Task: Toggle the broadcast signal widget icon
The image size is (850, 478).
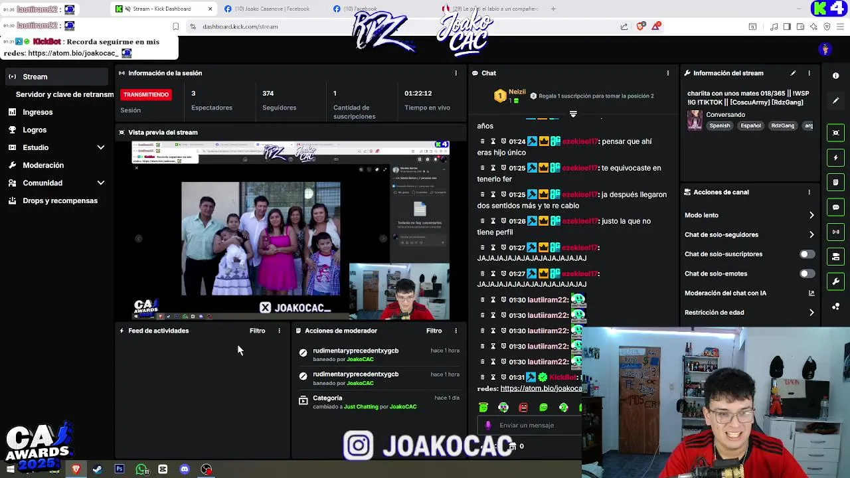Action: (x=836, y=232)
